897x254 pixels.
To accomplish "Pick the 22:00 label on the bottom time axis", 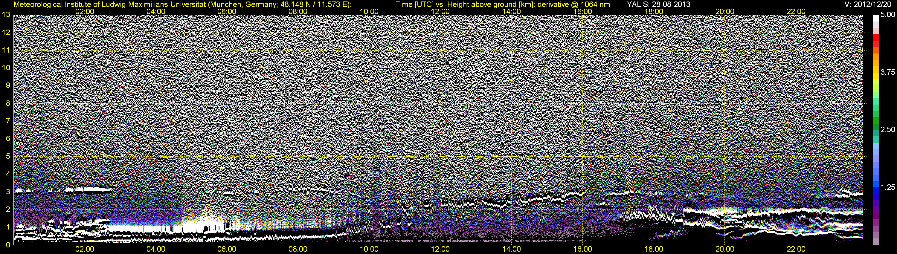I will [796, 250].
